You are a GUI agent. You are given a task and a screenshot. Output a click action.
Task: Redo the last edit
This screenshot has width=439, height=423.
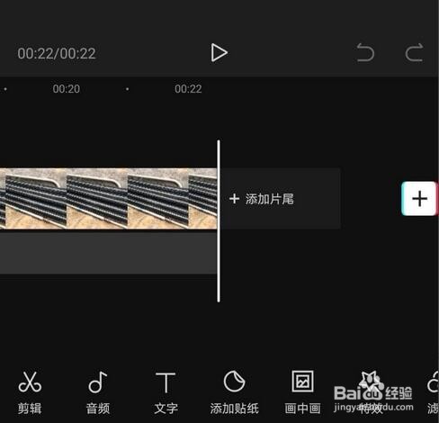415,52
